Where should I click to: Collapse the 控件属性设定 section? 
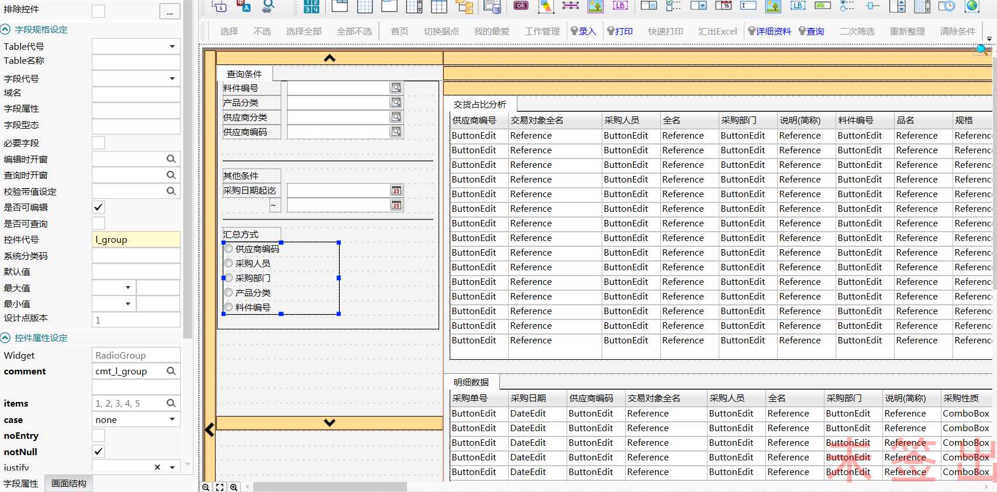5,338
